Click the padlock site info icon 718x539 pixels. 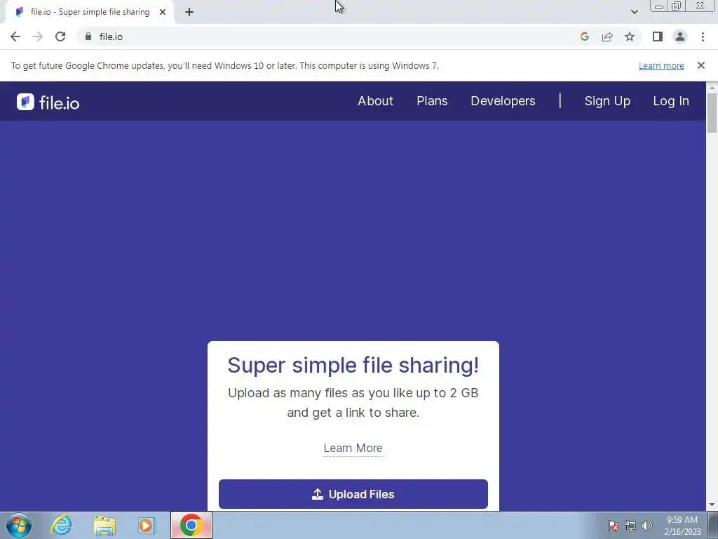point(88,36)
